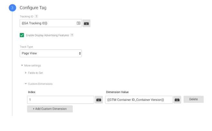
Task: Click the Index input field containing 1
Action: tap(61, 100)
